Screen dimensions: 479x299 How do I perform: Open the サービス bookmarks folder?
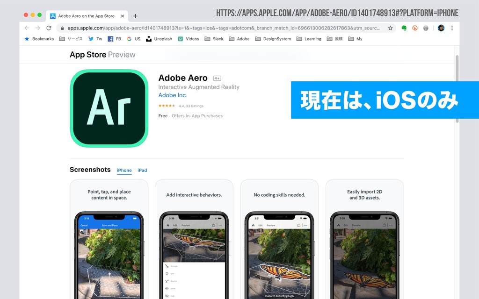tap(71, 39)
